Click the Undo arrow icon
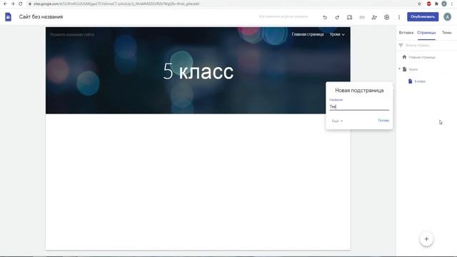 point(325,17)
